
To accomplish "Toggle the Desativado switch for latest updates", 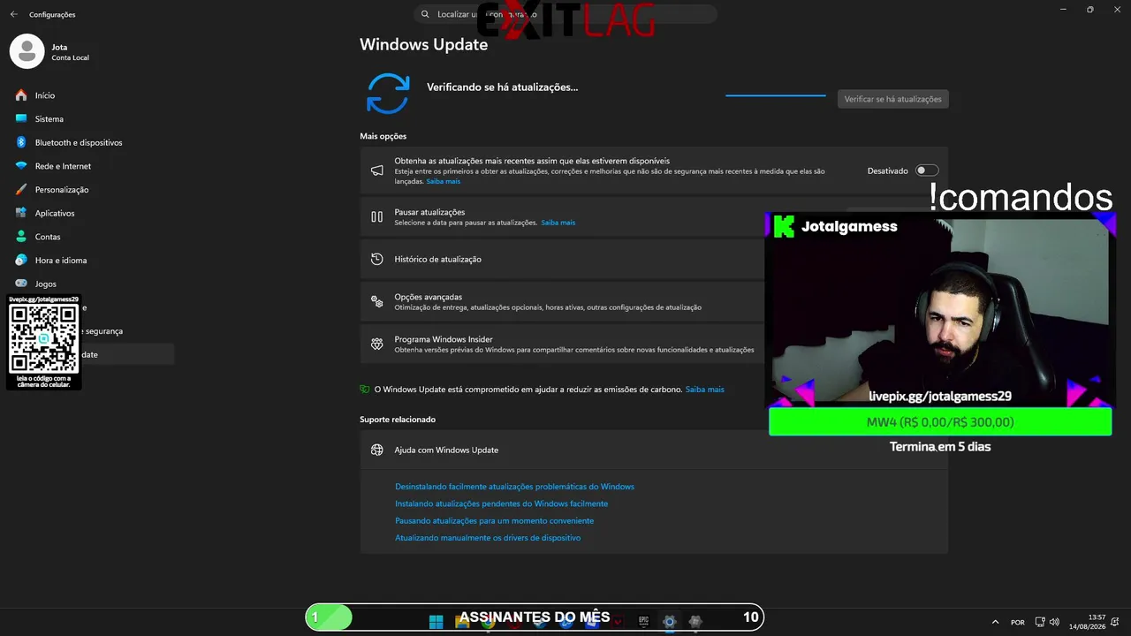I will pos(927,170).
